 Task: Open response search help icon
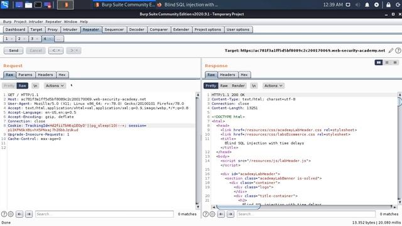point(205,214)
